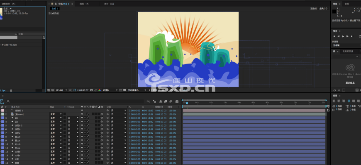Click the pink label color of camera layer 1
Image resolution: width=361 pixels, height=165 pixels.
point(2,110)
